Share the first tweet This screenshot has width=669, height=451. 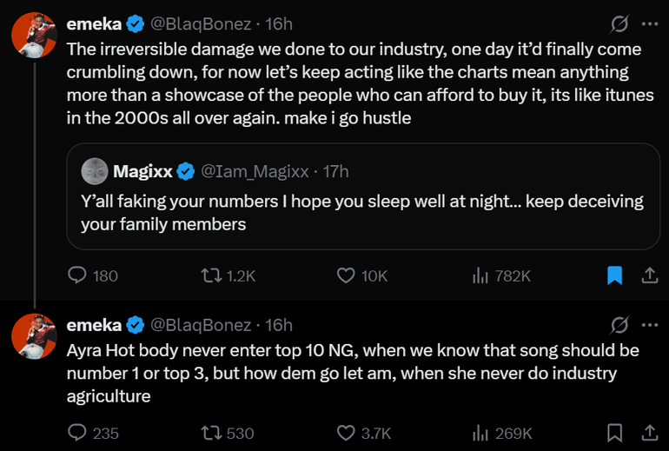pos(648,275)
